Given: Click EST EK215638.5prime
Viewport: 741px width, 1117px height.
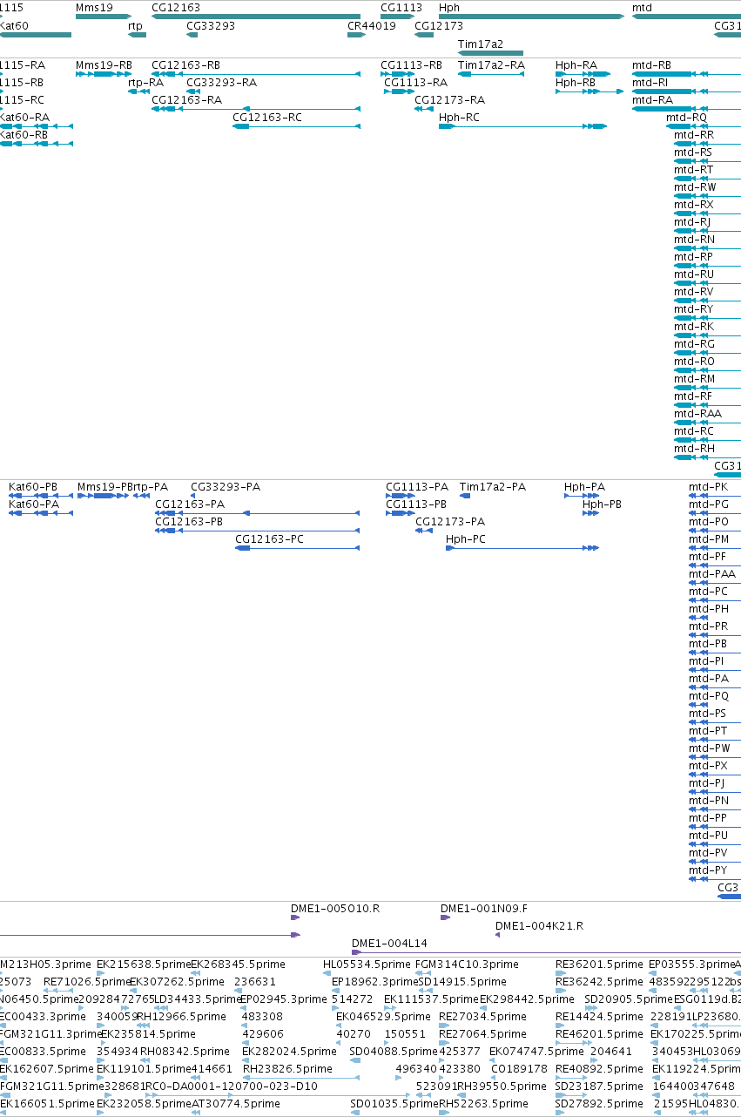Looking at the screenshot, I should pyautogui.click(x=144, y=965).
